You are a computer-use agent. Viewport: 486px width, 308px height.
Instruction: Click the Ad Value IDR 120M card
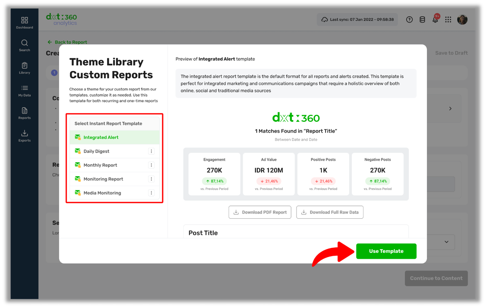click(269, 174)
